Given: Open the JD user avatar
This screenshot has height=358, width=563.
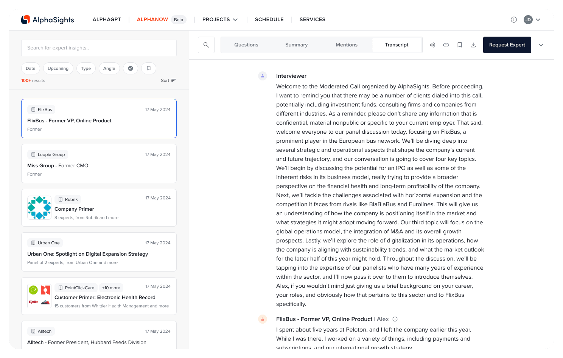Looking at the screenshot, I should coord(528,20).
